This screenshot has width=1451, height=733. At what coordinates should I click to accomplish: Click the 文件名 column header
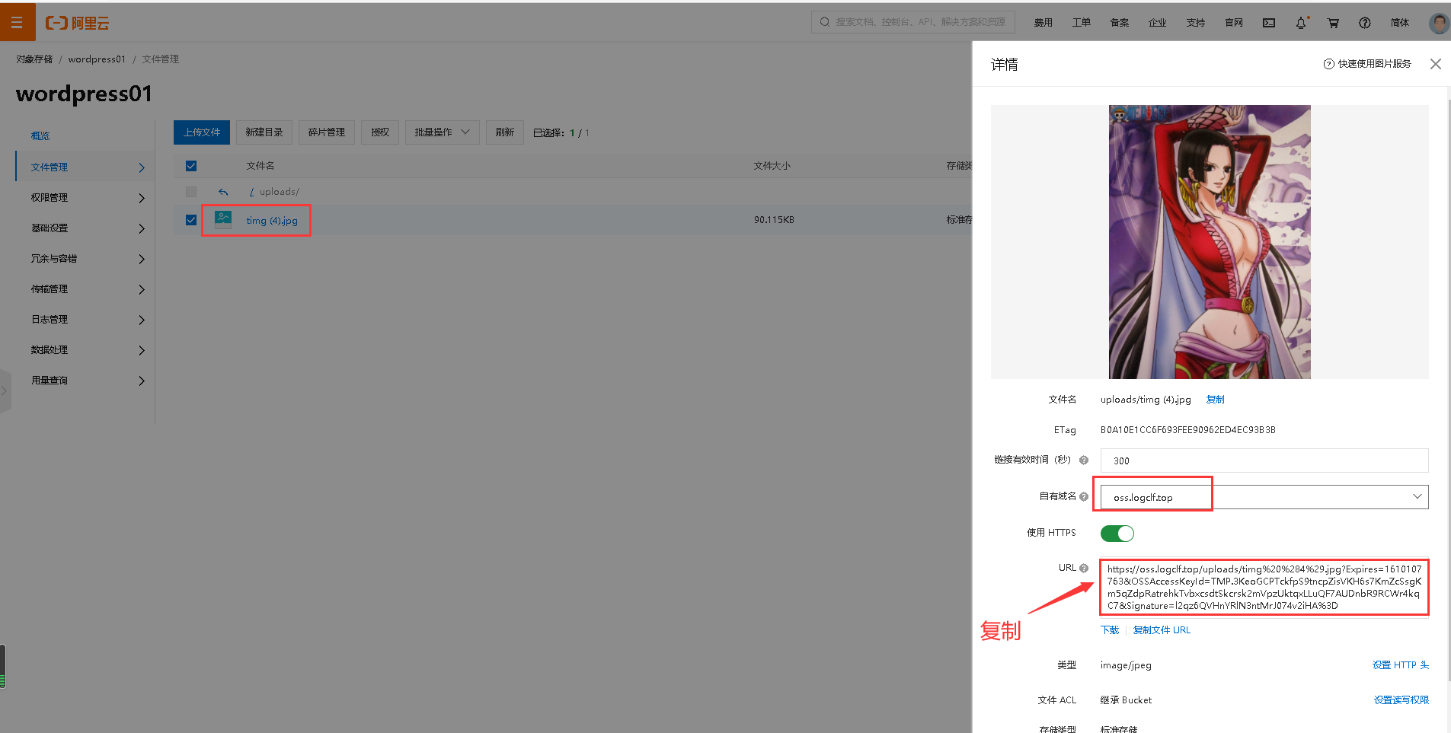(260, 166)
